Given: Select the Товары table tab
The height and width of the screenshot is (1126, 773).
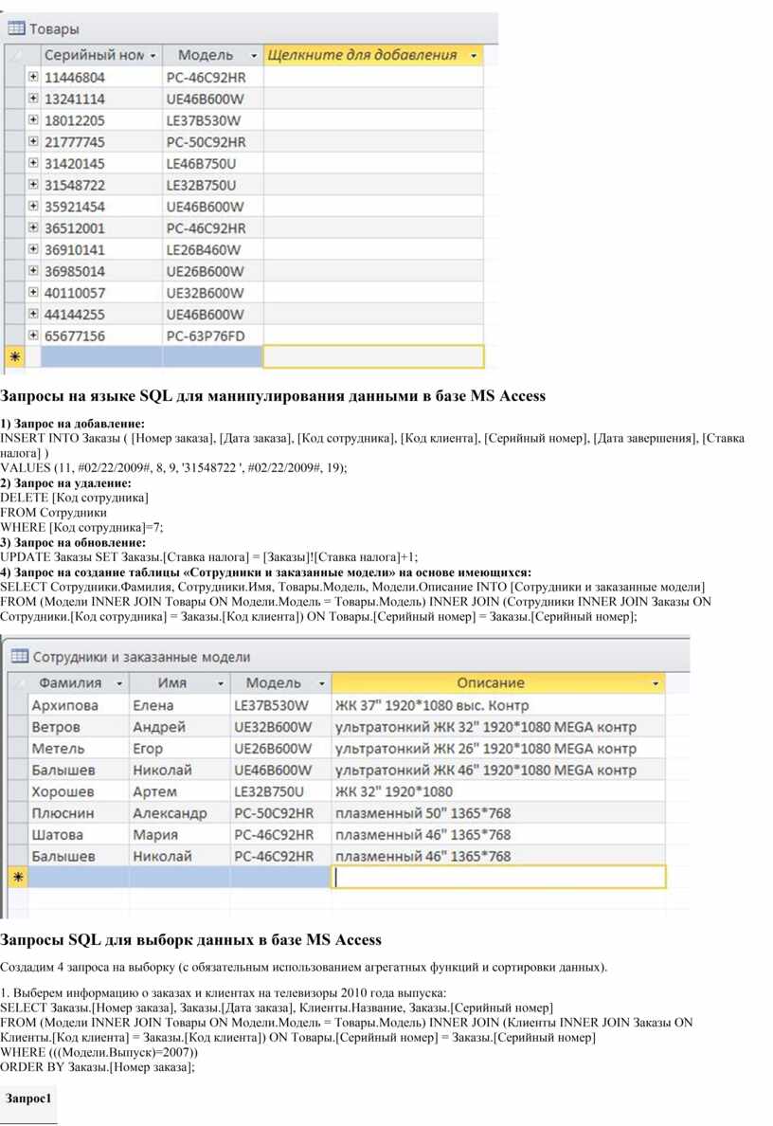Looking at the screenshot, I should [43, 28].
